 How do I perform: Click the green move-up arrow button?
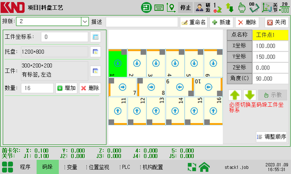click(235, 95)
